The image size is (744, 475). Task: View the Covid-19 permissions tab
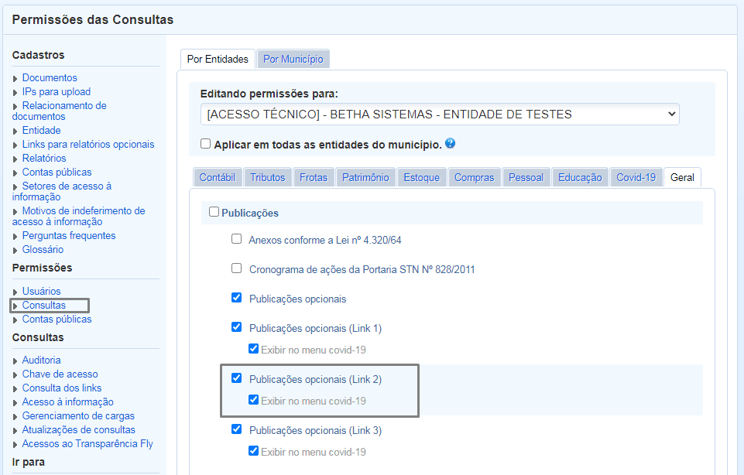[636, 176]
